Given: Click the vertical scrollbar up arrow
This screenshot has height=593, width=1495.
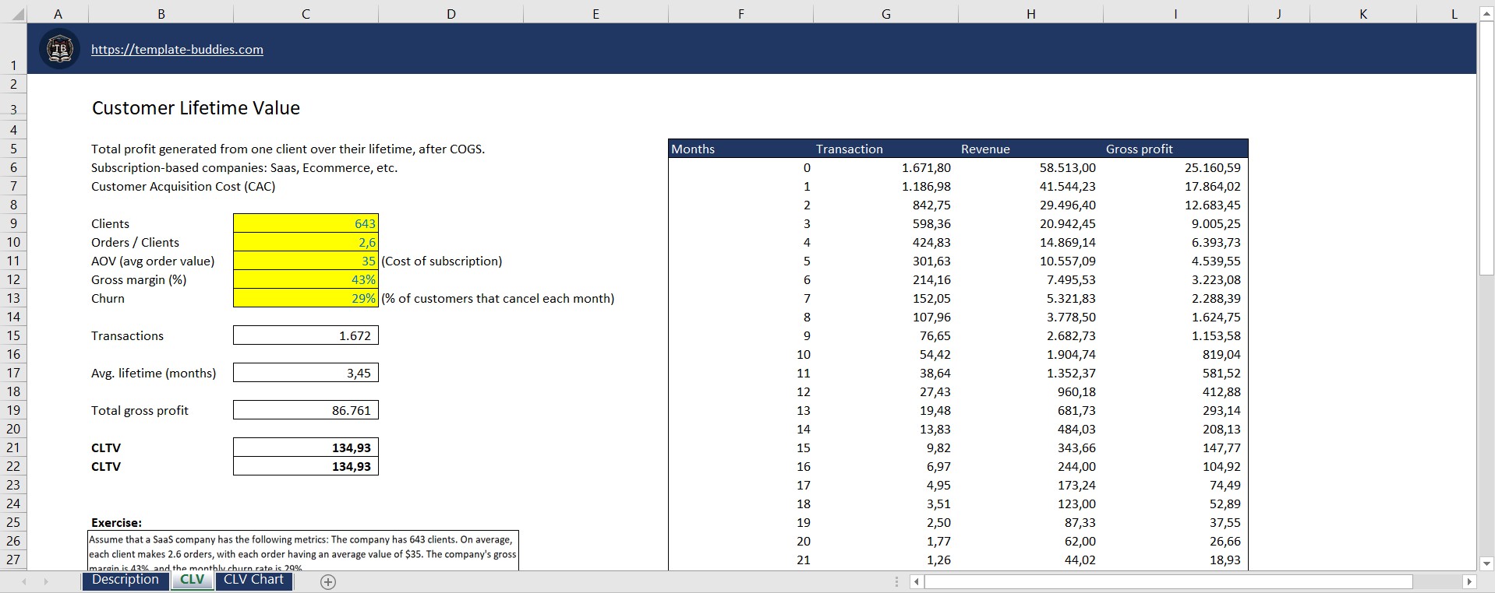Looking at the screenshot, I should tap(1486, 13).
